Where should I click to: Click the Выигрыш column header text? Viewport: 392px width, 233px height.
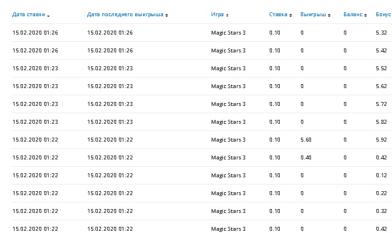pos(313,14)
